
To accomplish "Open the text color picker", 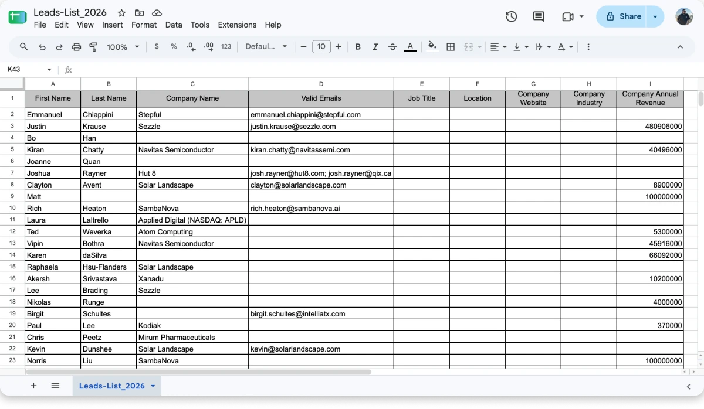I will [410, 47].
